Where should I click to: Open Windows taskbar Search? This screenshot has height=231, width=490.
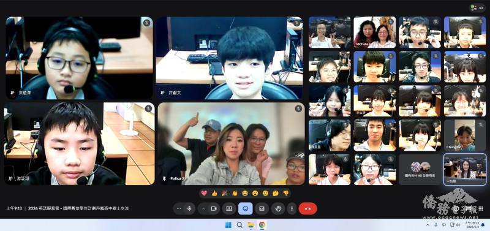point(239,225)
